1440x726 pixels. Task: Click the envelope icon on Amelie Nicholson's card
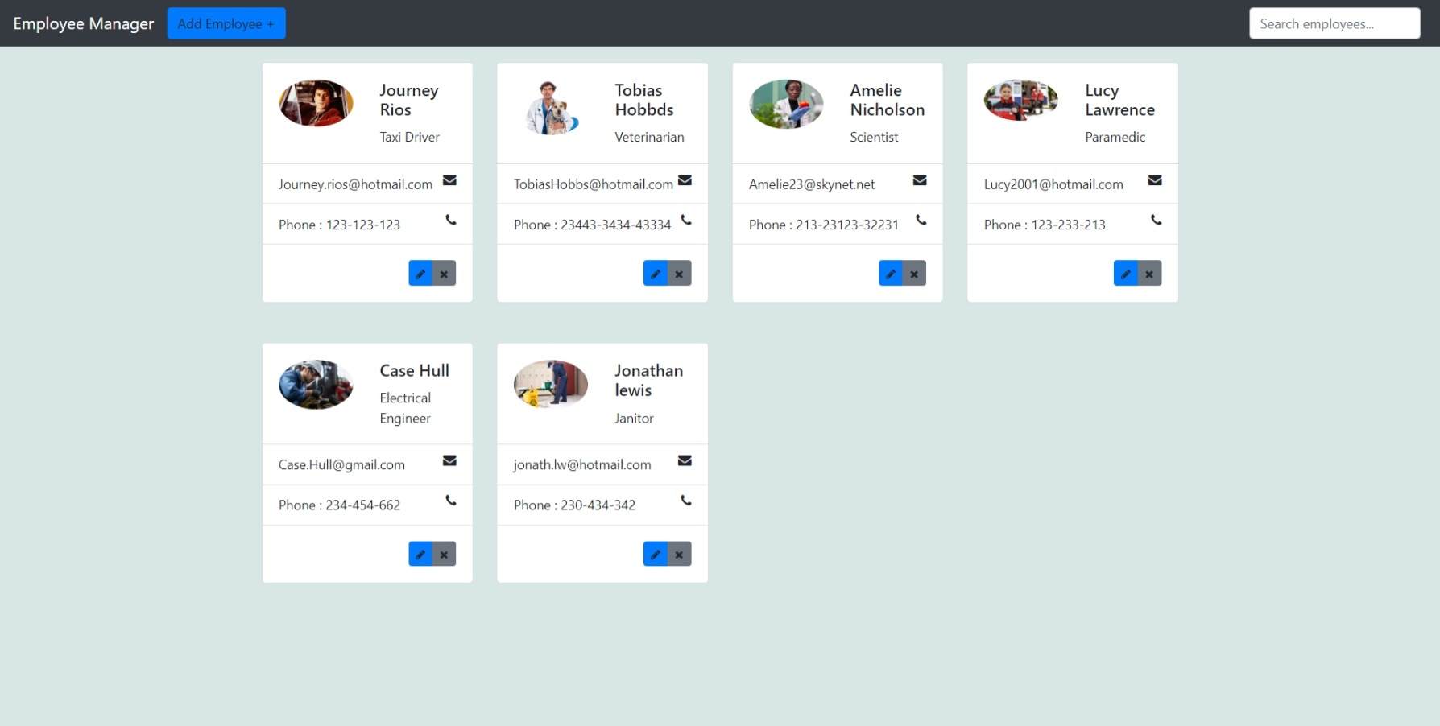pyautogui.click(x=920, y=180)
